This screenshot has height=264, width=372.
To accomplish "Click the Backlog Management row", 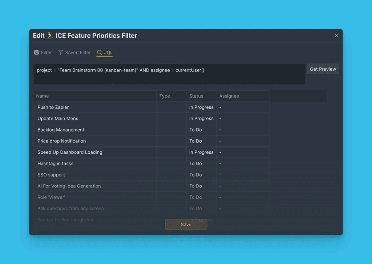I will coord(61,130).
